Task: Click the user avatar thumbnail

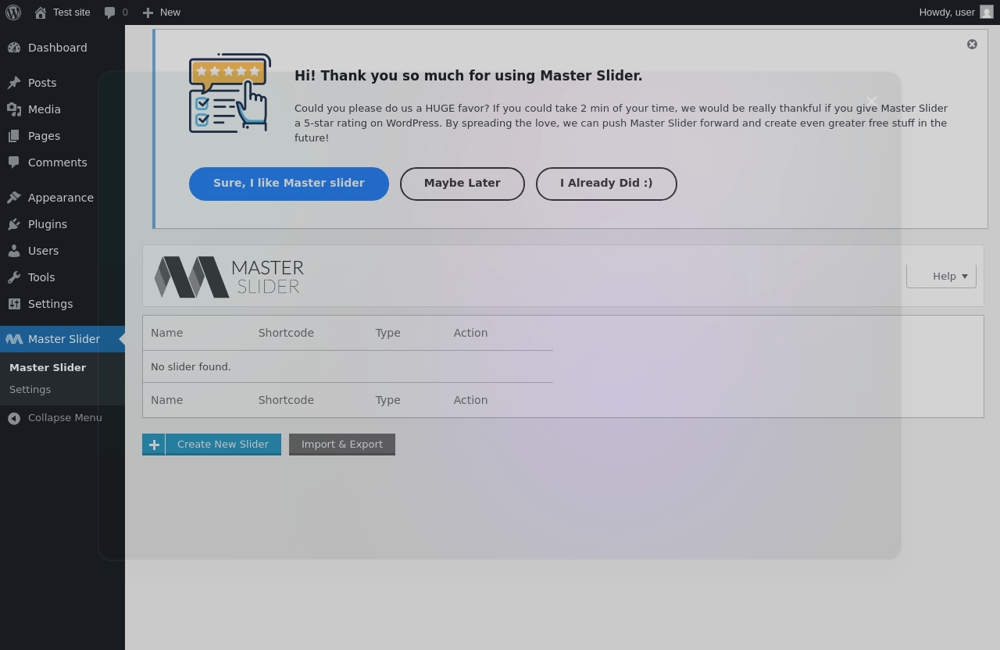Action: point(987,12)
